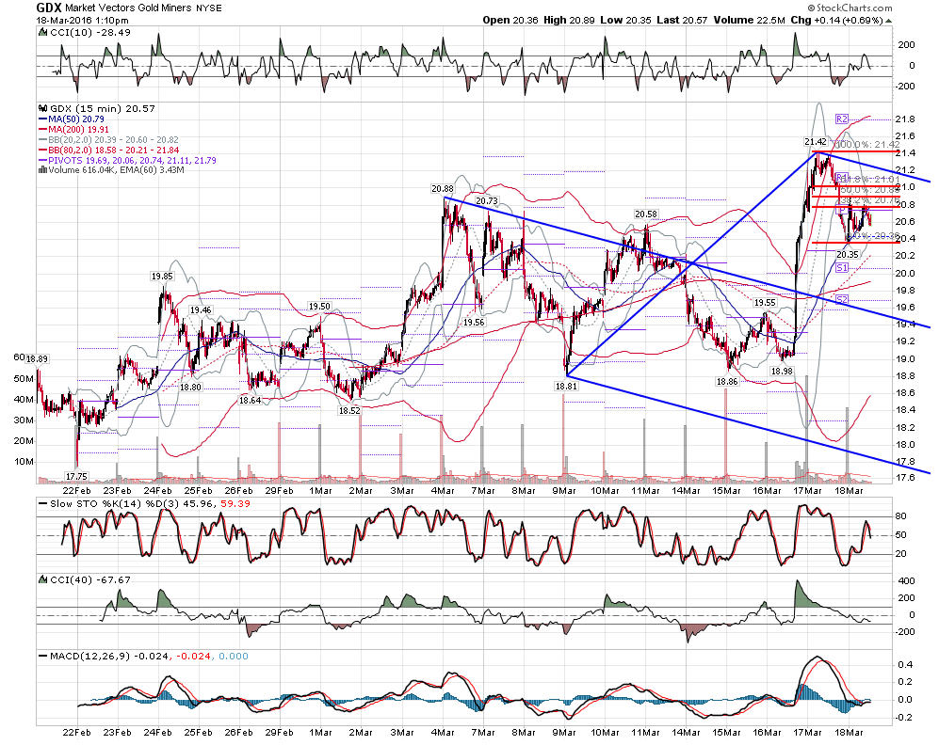939x745 pixels.
Task: Click the 20.58 price label
Action: [646, 214]
